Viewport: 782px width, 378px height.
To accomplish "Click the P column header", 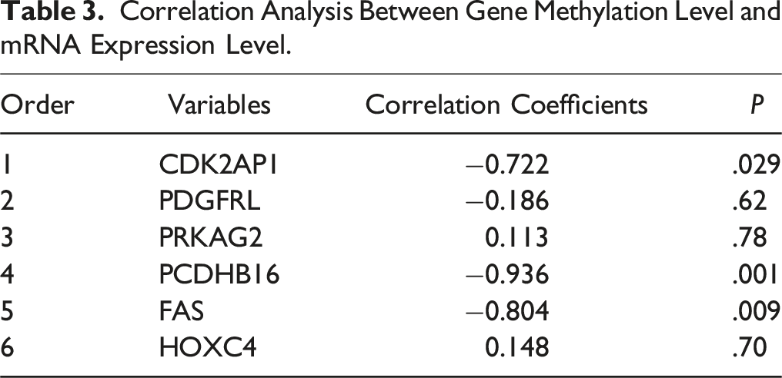I will (757, 105).
